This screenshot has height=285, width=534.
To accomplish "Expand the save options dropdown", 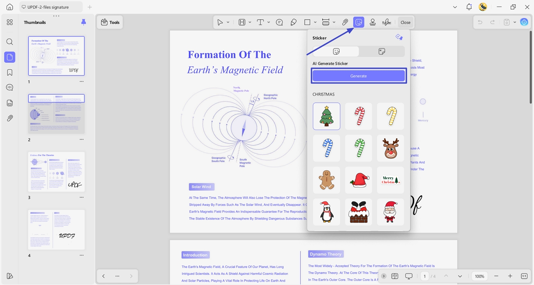I will tap(515, 22).
